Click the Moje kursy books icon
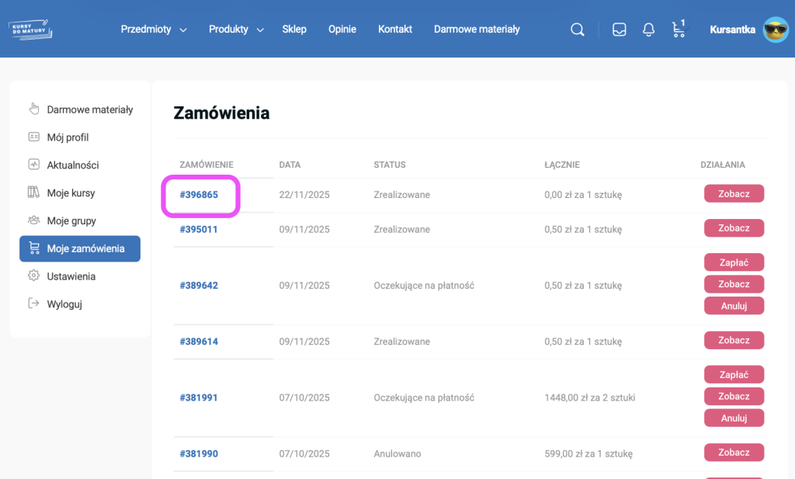 coord(33,193)
